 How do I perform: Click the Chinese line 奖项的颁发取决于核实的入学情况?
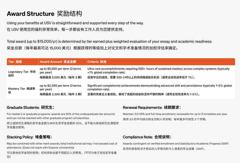point(164,149)
